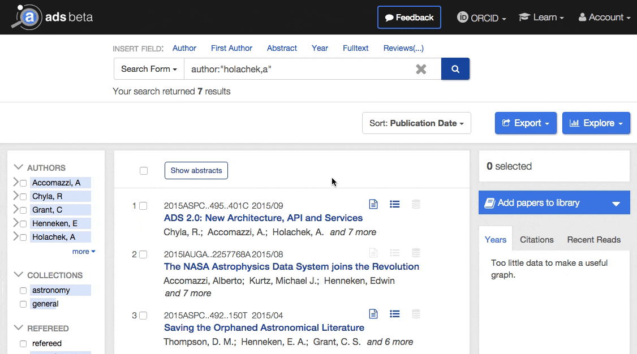Open full text icon for ADS 2.0 paper

373,204
